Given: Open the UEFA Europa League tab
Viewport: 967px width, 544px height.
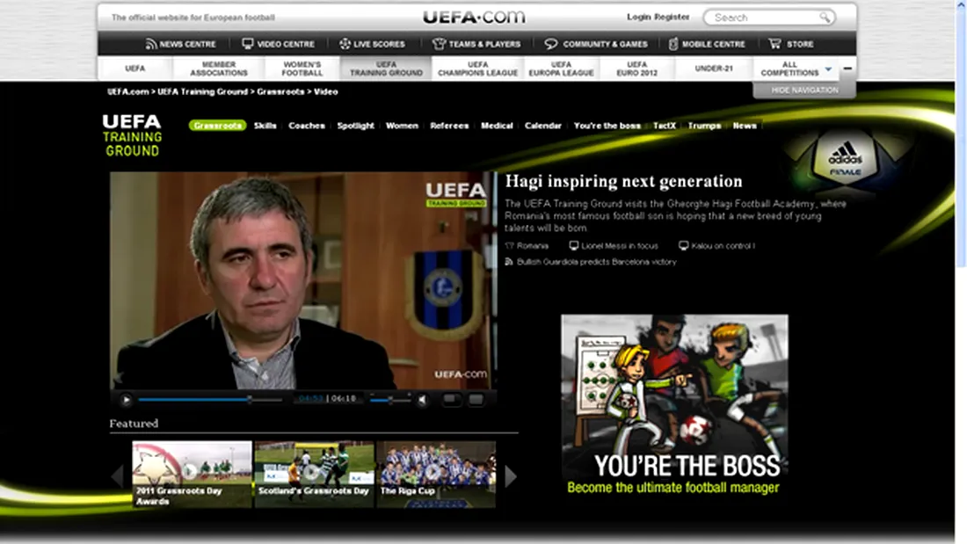Looking at the screenshot, I should pos(561,69).
